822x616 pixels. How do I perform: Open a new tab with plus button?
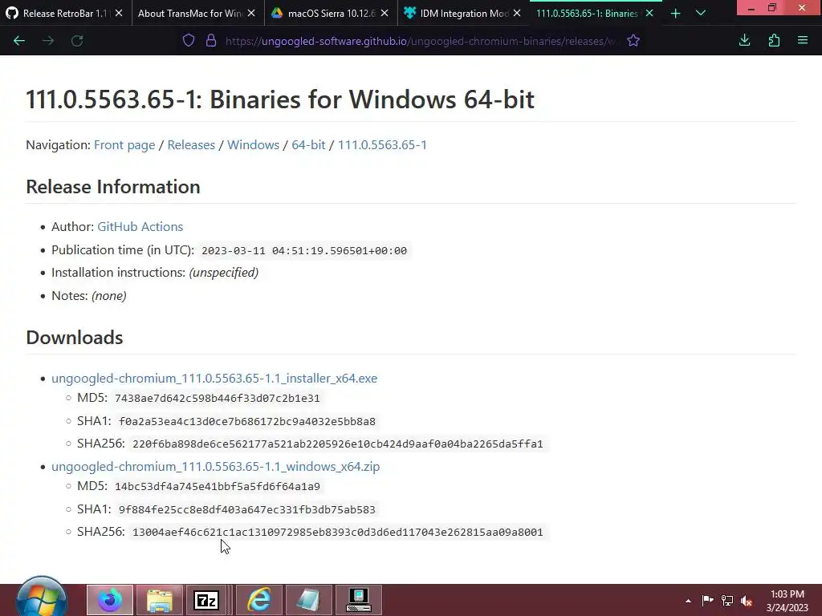click(676, 14)
